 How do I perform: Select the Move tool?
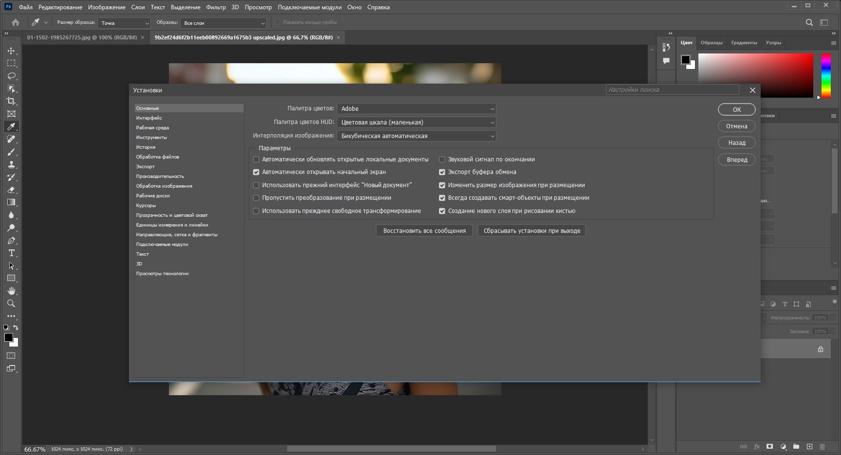11,51
